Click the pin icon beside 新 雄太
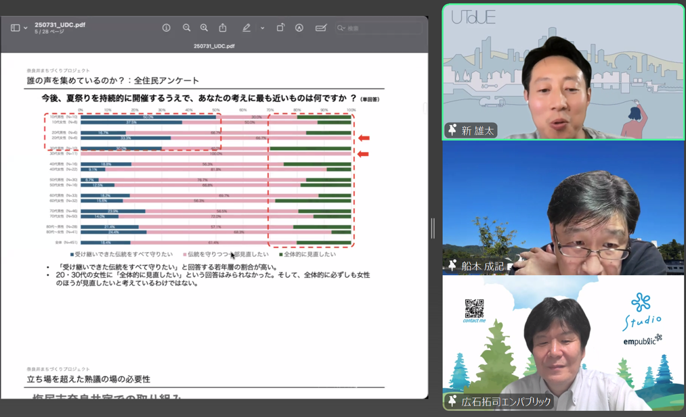This screenshot has width=686, height=417. pos(452,130)
